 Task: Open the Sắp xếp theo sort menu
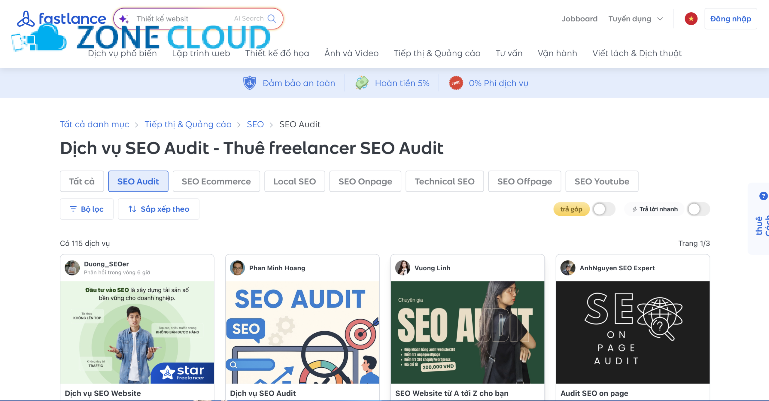[x=159, y=209]
